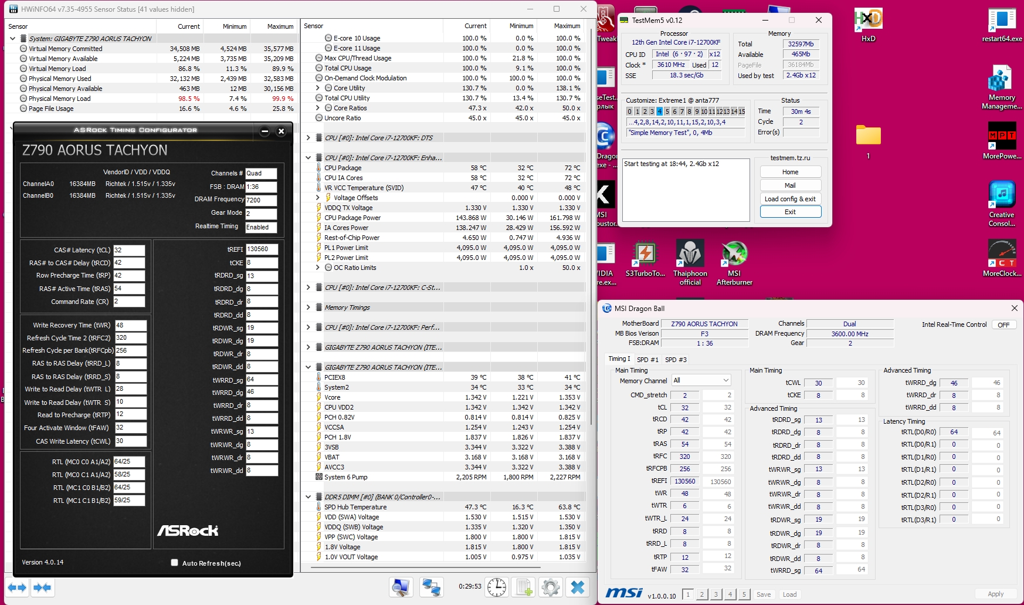Open Creative Console desktop shortcut
The image size is (1024, 605).
tap(1002, 204)
